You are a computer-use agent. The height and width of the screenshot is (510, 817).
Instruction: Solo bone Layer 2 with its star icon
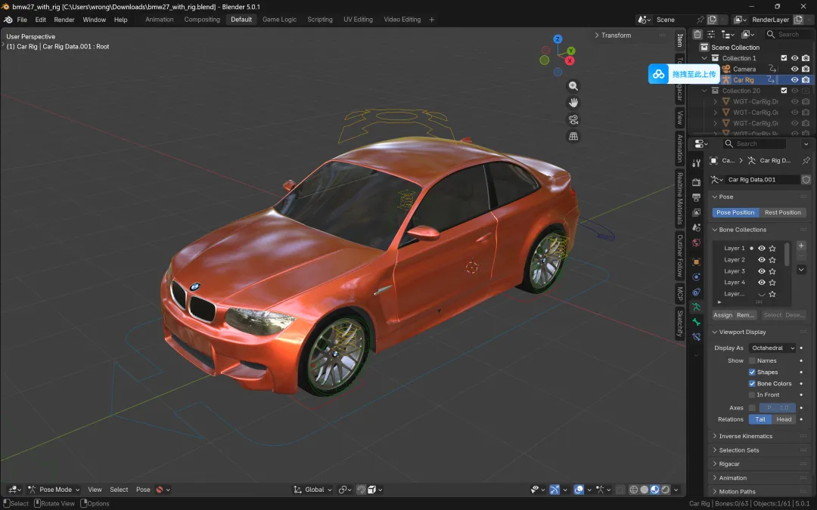point(772,260)
